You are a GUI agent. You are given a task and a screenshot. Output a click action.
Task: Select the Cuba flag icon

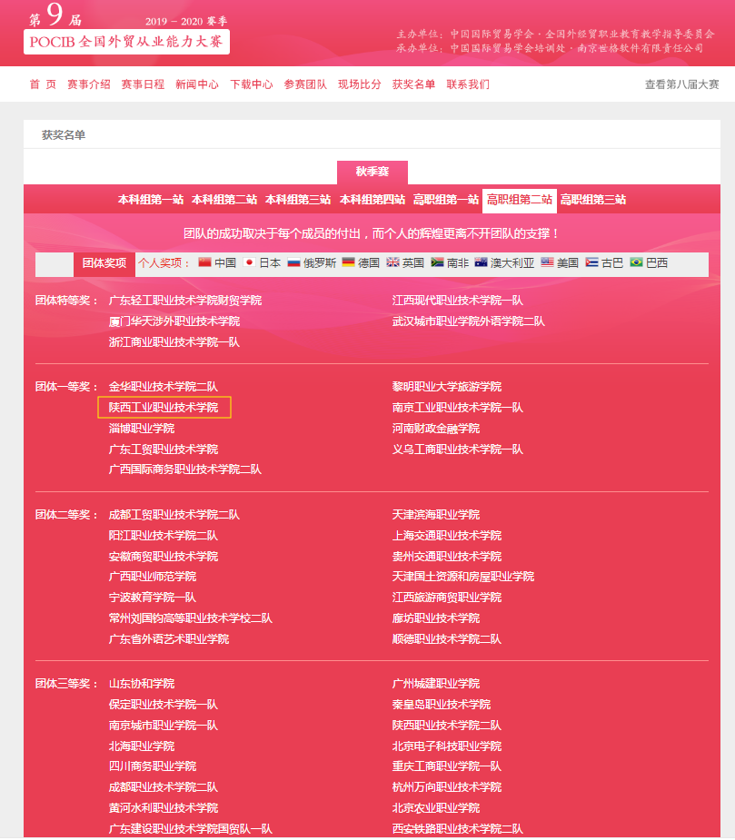[591, 262]
